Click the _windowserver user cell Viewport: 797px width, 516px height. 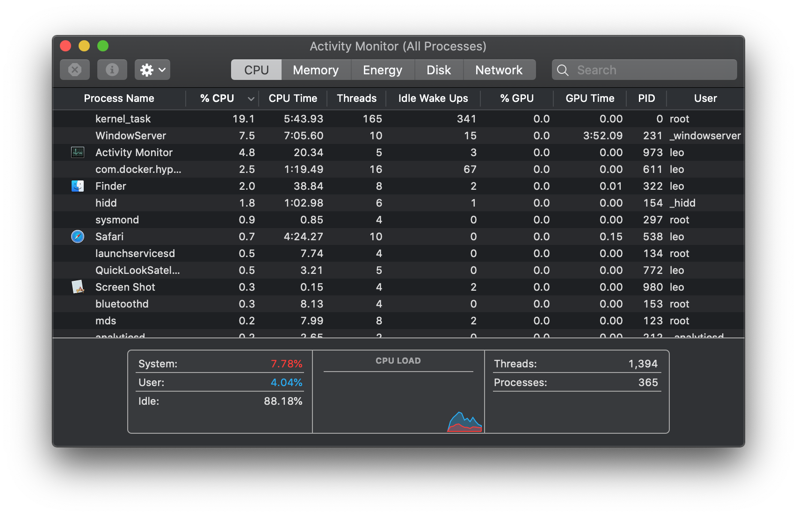click(x=705, y=136)
